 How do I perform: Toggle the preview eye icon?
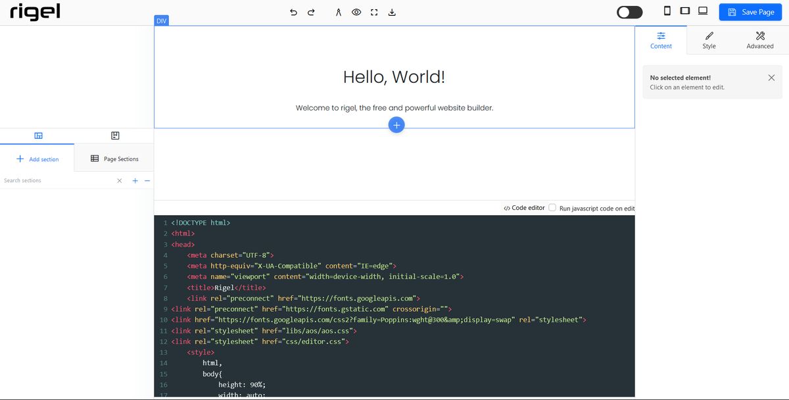click(356, 12)
